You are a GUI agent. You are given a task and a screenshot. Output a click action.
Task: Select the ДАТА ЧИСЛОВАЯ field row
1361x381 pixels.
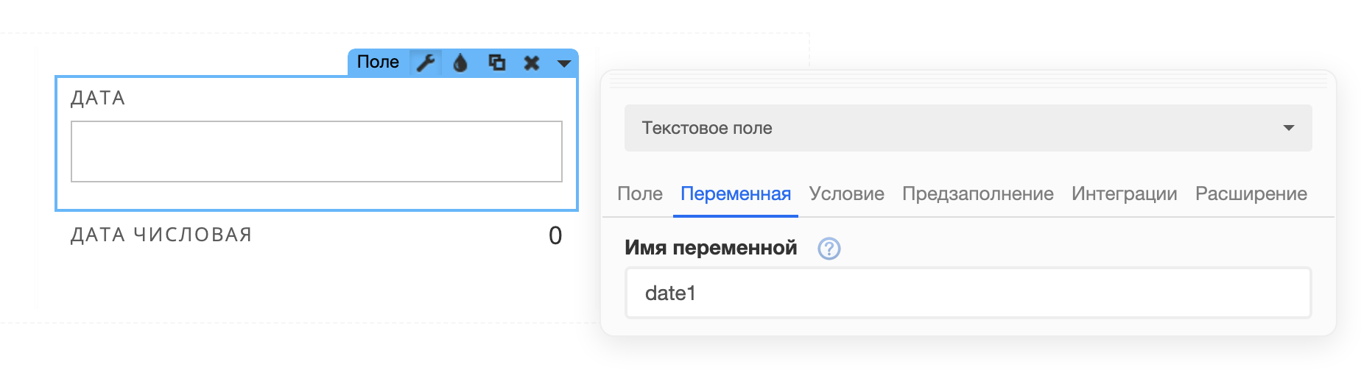(317, 235)
